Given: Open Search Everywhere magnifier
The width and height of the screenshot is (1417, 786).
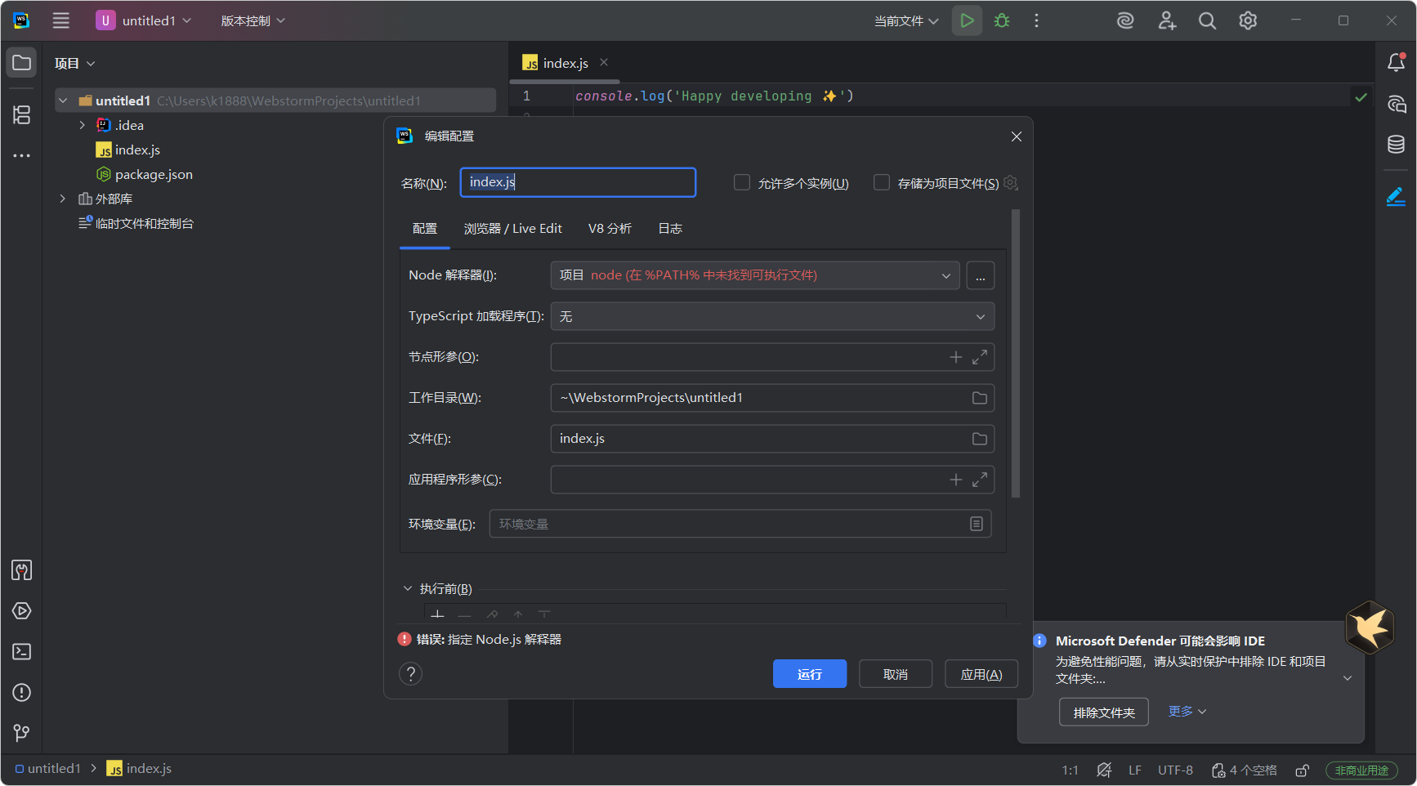Looking at the screenshot, I should pos(1207,20).
